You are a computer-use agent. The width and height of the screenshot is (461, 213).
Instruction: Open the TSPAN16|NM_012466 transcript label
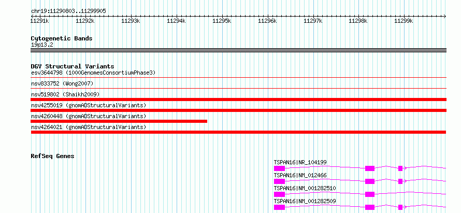(x=300, y=175)
